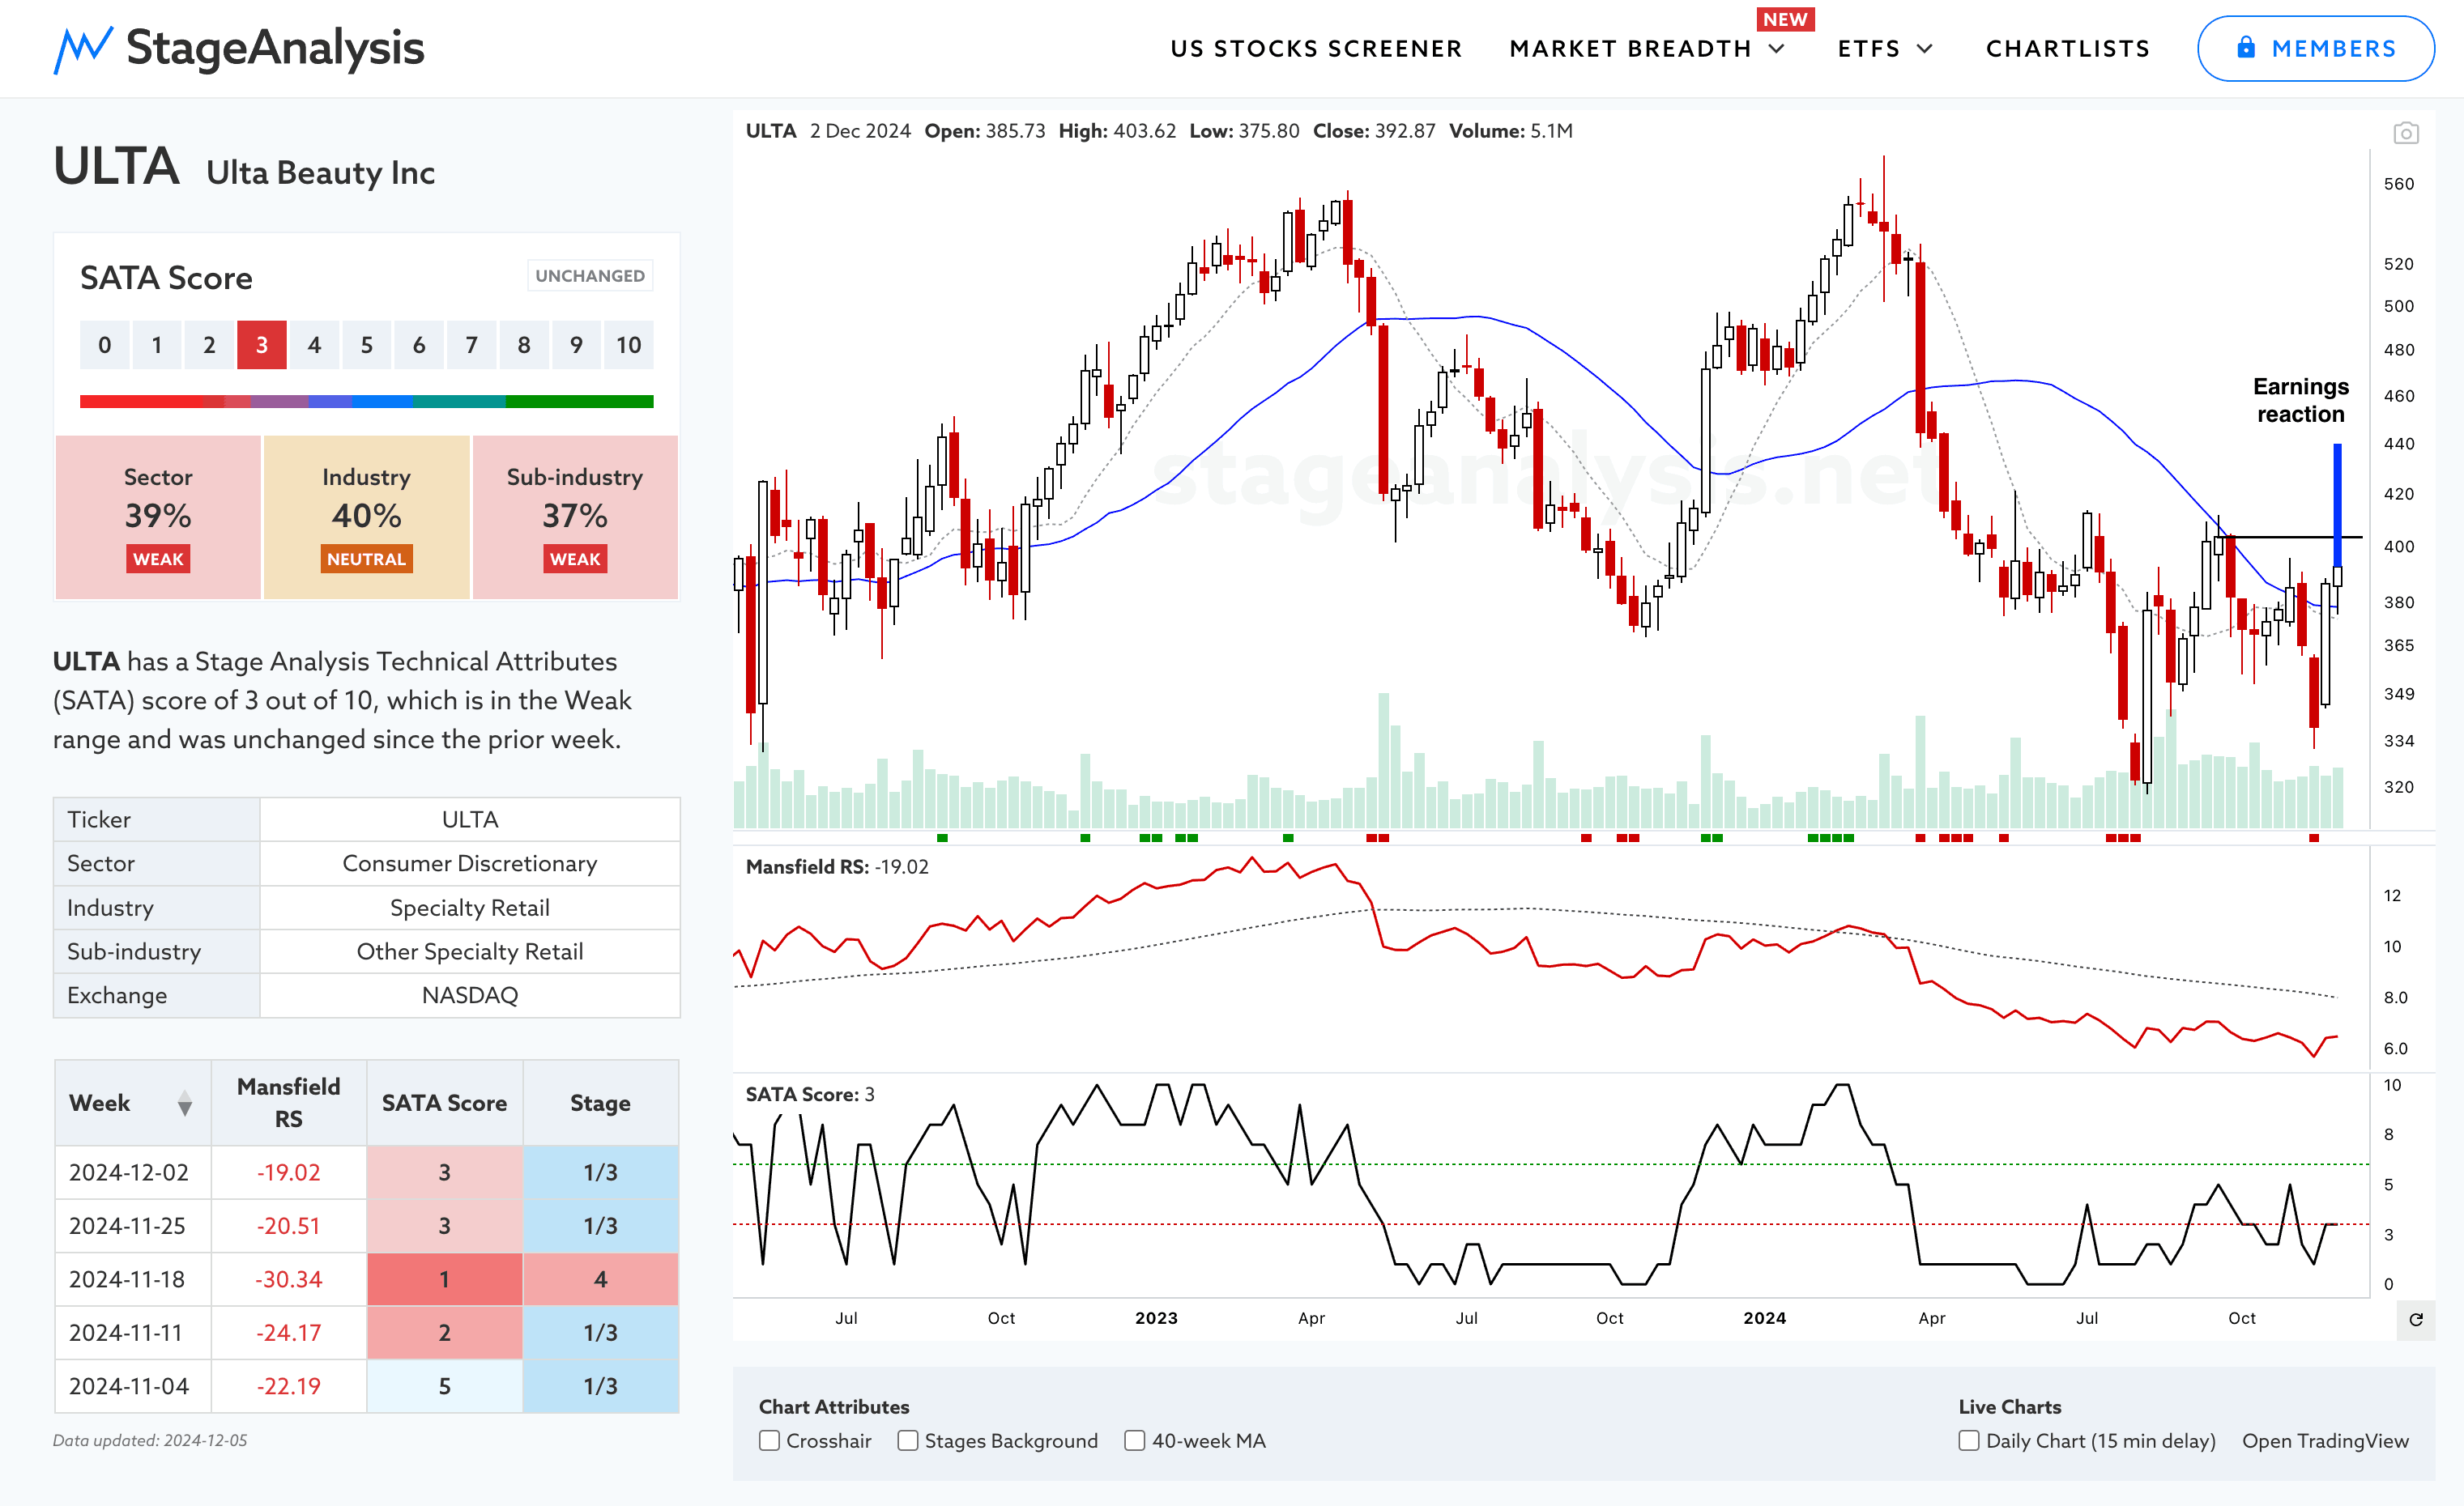Click the Mansfield RS column header
The height and width of the screenshot is (1506, 2464).
pos(289,1104)
